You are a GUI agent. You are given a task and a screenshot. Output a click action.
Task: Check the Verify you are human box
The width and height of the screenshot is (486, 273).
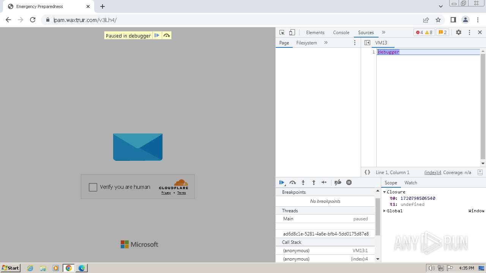93,187
